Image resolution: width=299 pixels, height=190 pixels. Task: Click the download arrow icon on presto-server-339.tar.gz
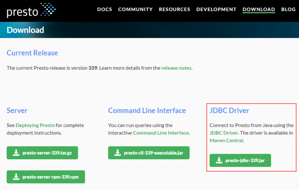[x=16, y=153]
